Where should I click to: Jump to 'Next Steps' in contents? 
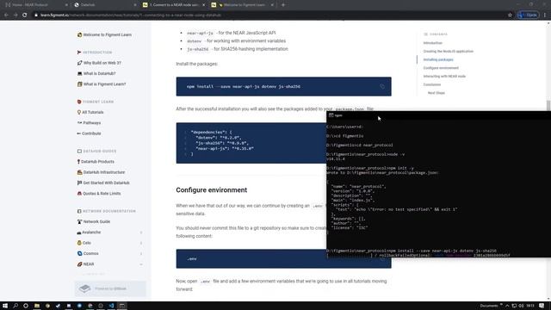click(436, 93)
